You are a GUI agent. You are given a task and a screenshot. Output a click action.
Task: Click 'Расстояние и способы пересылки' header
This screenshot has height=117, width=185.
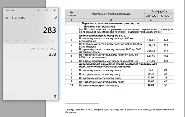[111, 14]
